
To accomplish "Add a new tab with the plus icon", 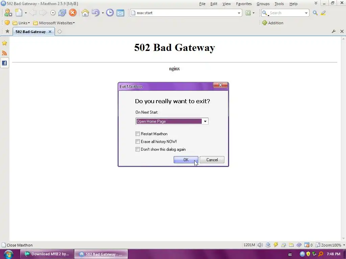I will tap(59, 31).
